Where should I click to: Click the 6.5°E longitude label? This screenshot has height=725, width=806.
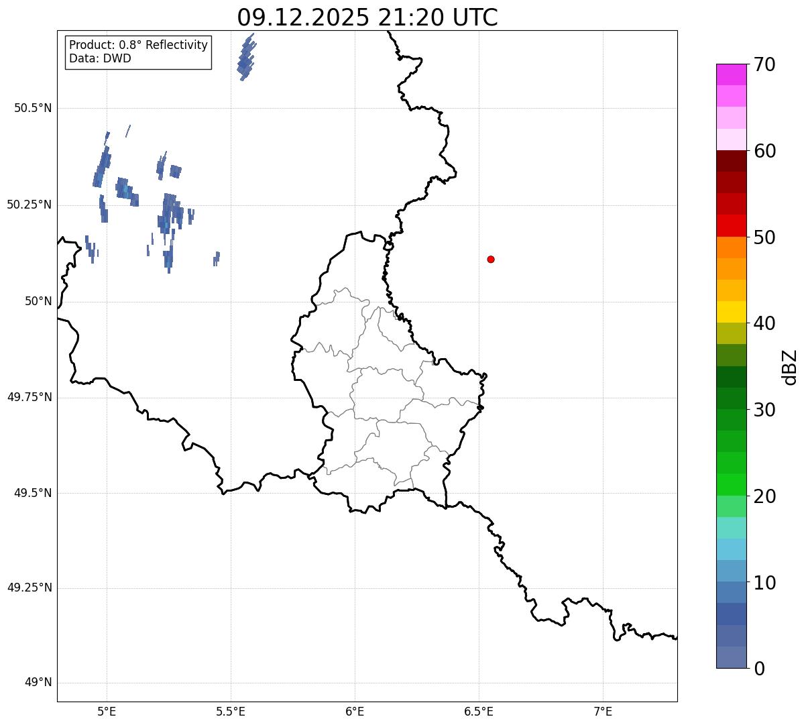click(x=479, y=711)
